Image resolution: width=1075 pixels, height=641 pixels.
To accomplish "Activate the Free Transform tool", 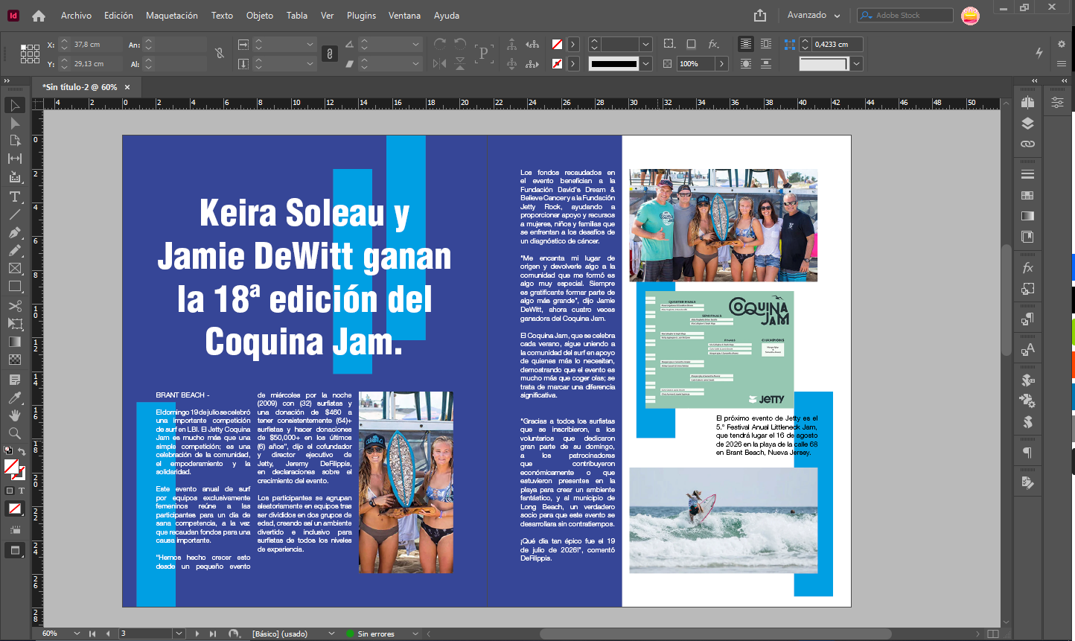I will click(x=14, y=324).
